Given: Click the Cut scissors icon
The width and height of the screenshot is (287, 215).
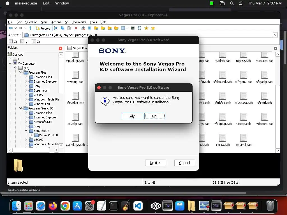Looking at the screenshot, I should pyautogui.click(x=56, y=28).
